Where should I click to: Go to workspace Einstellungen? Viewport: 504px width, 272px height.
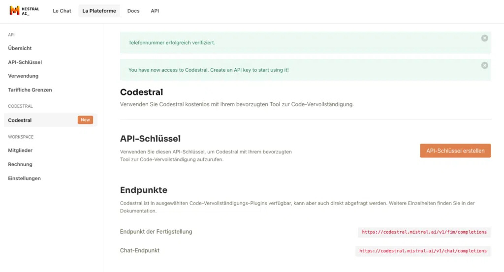click(x=25, y=179)
